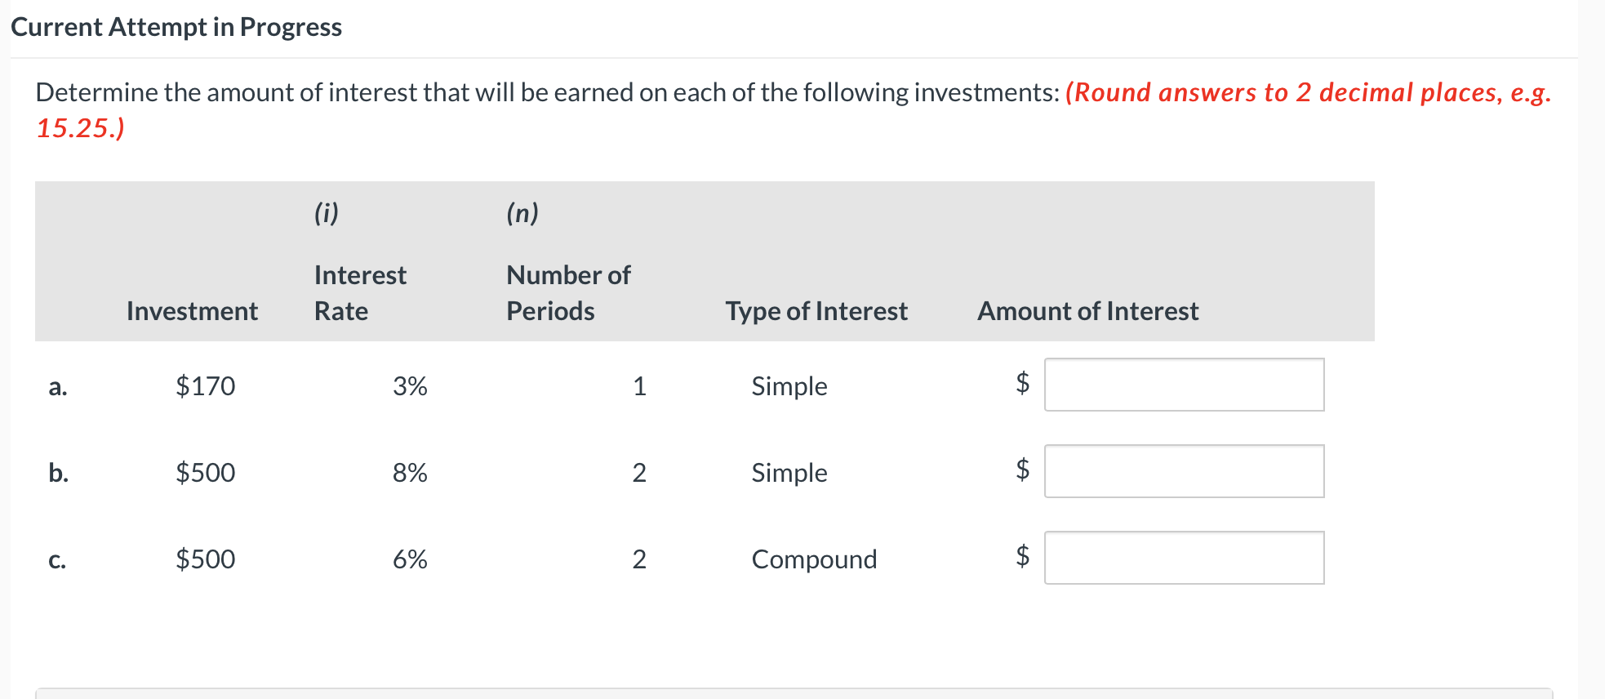
Task: Click the Simple interest label in row a
Action: (788, 386)
